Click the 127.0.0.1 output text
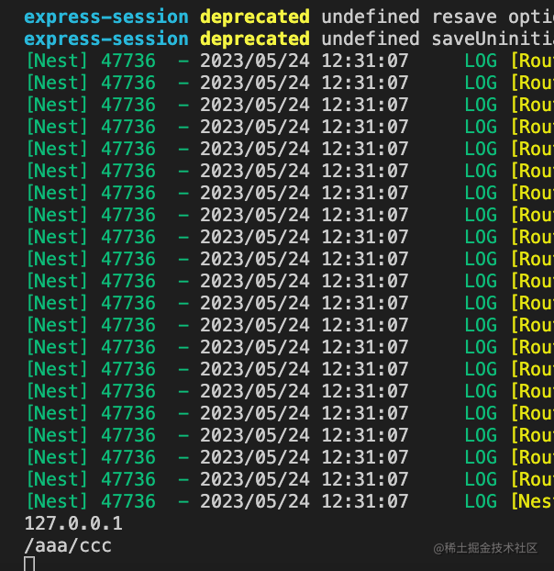The width and height of the screenshot is (554, 571). [x=73, y=524]
